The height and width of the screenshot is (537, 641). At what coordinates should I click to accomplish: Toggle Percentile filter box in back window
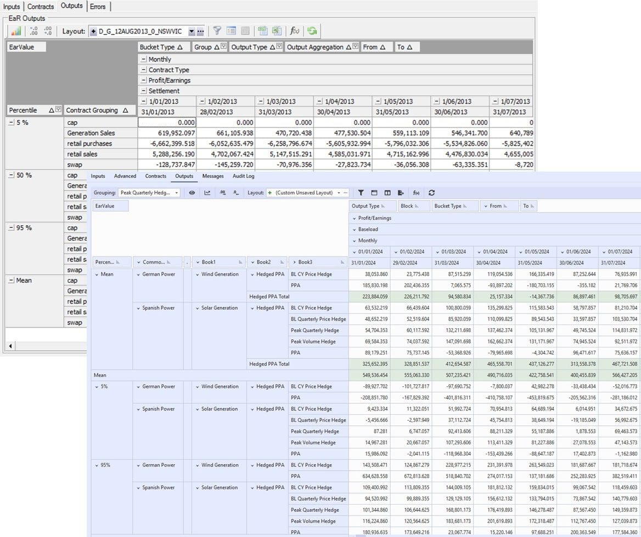(x=59, y=110)
